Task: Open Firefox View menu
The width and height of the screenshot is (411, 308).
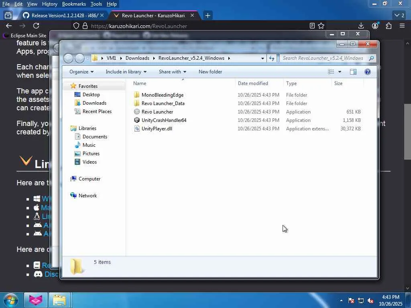Action: 32,4
